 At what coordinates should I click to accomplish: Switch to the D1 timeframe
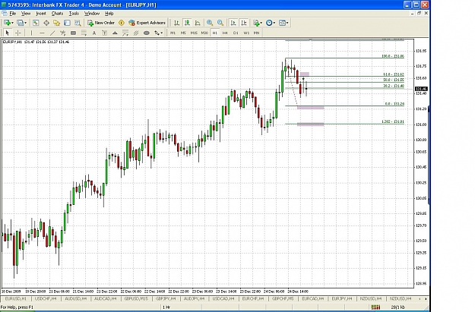pyautogui.click(x=236, y=33)
